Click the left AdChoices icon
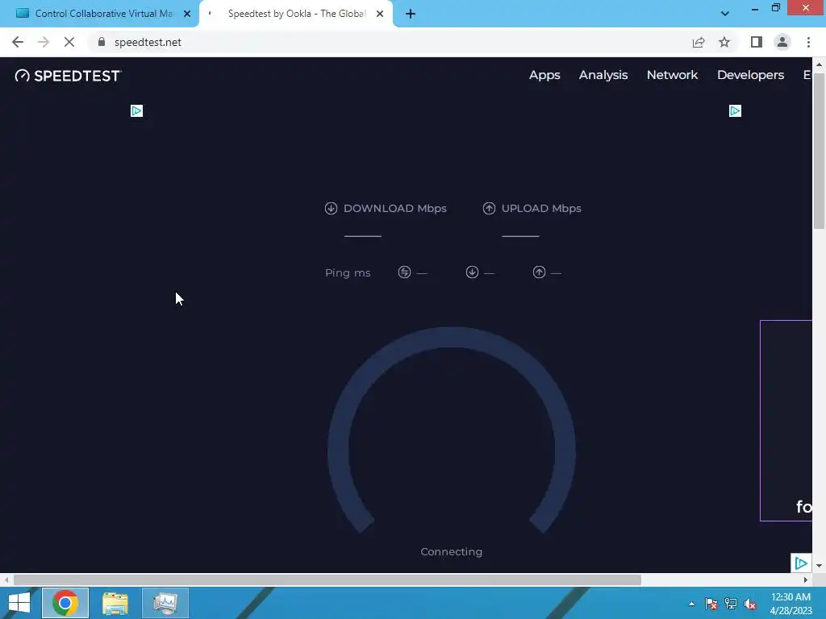The height and width of the screenshot is (619, 826). click(x=136, y=110)
